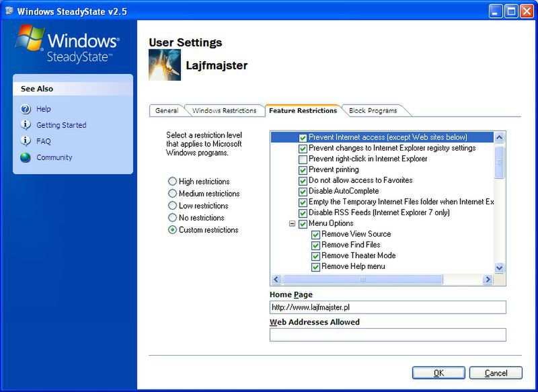This screenshot has height=392, width=538.
Task: Click the space shuttle user picture
Action: pos(165,65)
